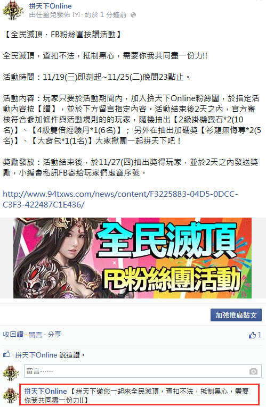266x407 pixels.
Task: Click the 全民滅頂 banner image
Action: (132, 258)
